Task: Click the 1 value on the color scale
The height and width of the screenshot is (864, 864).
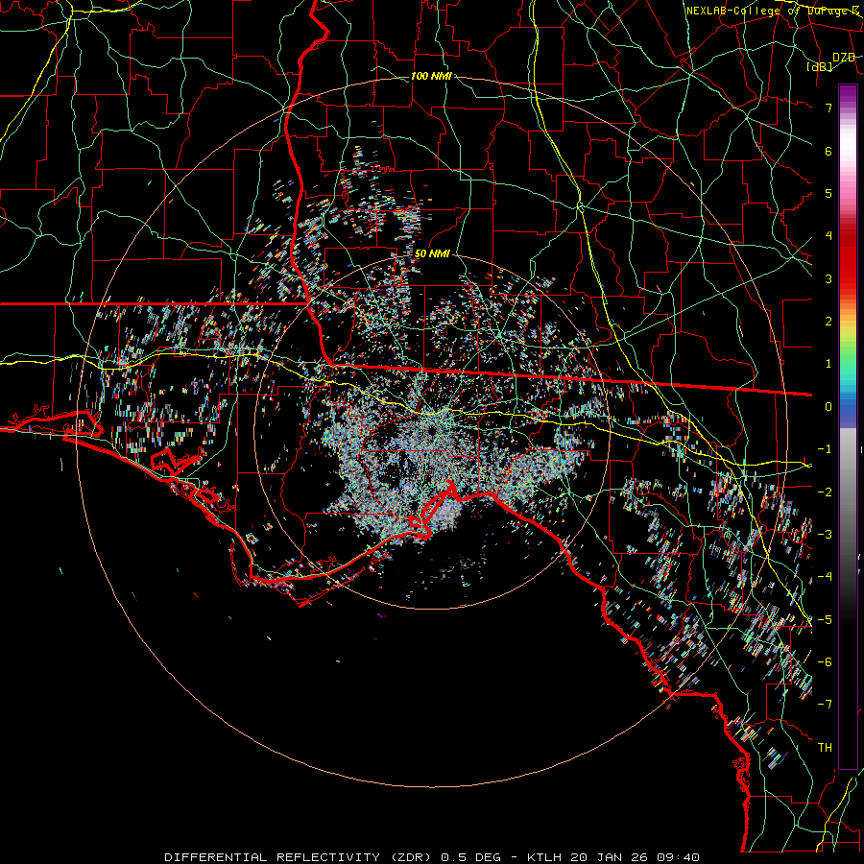Action: (x=828, y=364)
